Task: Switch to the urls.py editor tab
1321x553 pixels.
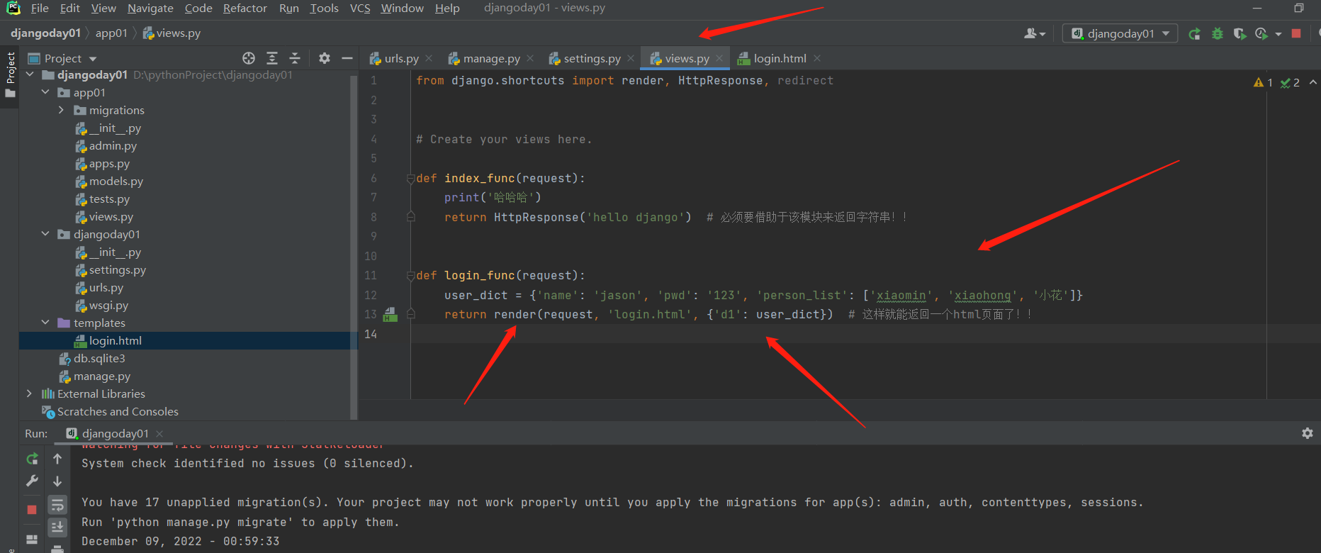Action: 401,58
